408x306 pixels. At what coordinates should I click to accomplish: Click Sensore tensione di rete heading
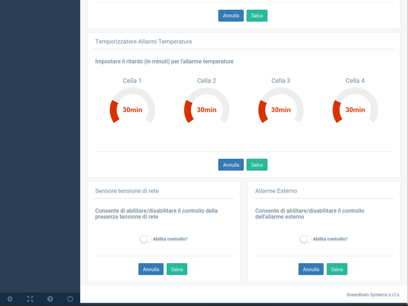click(x=127, y=191)
